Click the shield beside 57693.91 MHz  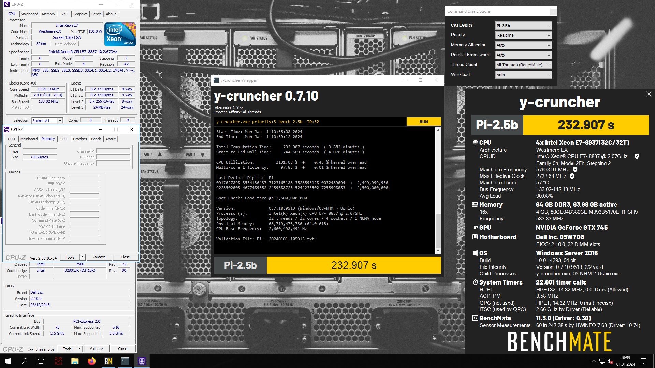point(575,170)
